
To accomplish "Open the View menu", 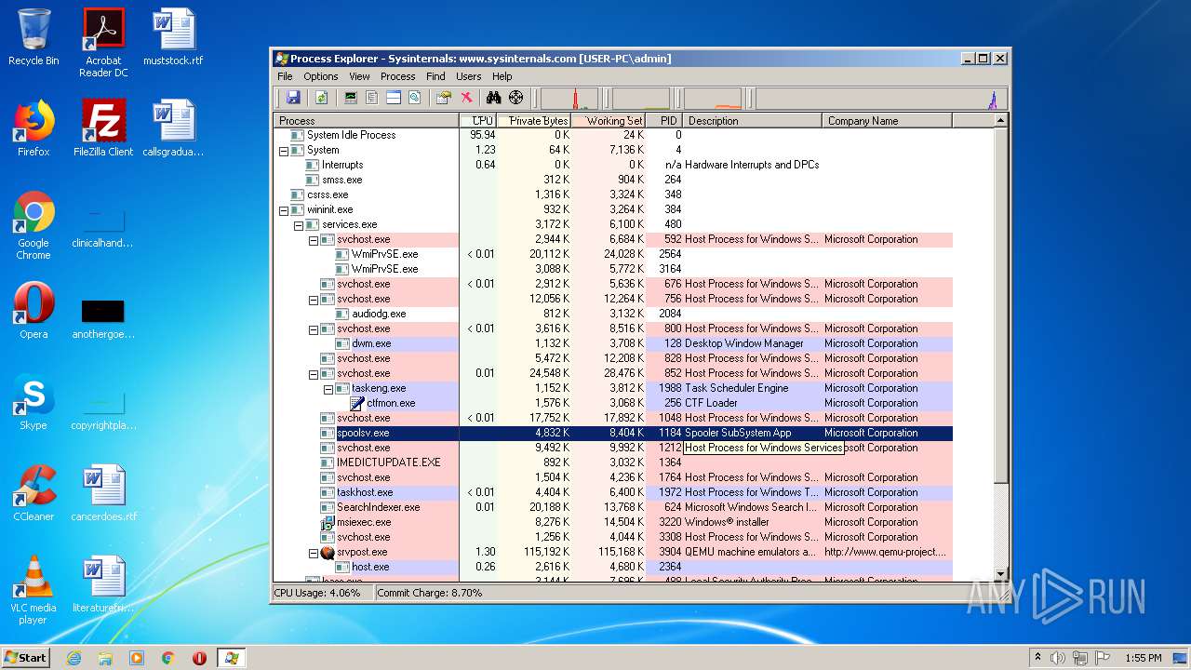I will tap(359, 76).
